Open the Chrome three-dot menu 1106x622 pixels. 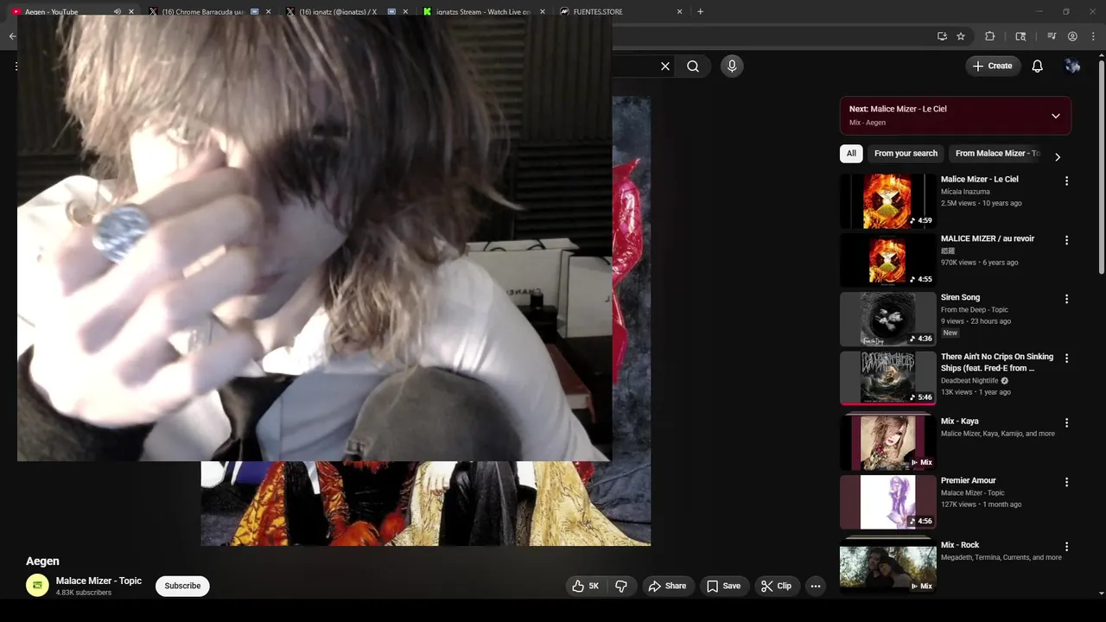(x=1092, y=36)
